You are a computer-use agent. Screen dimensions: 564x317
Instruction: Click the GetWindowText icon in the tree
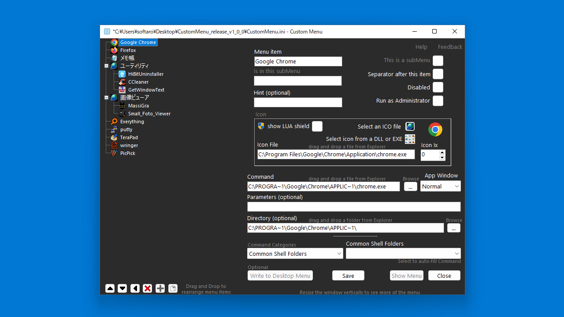point(122,90)
